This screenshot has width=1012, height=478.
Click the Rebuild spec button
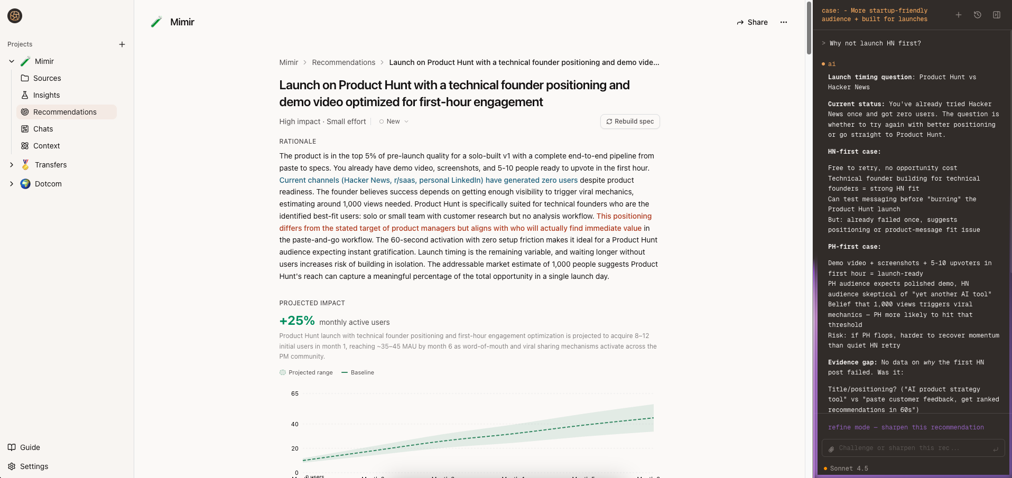click(629, 121)
